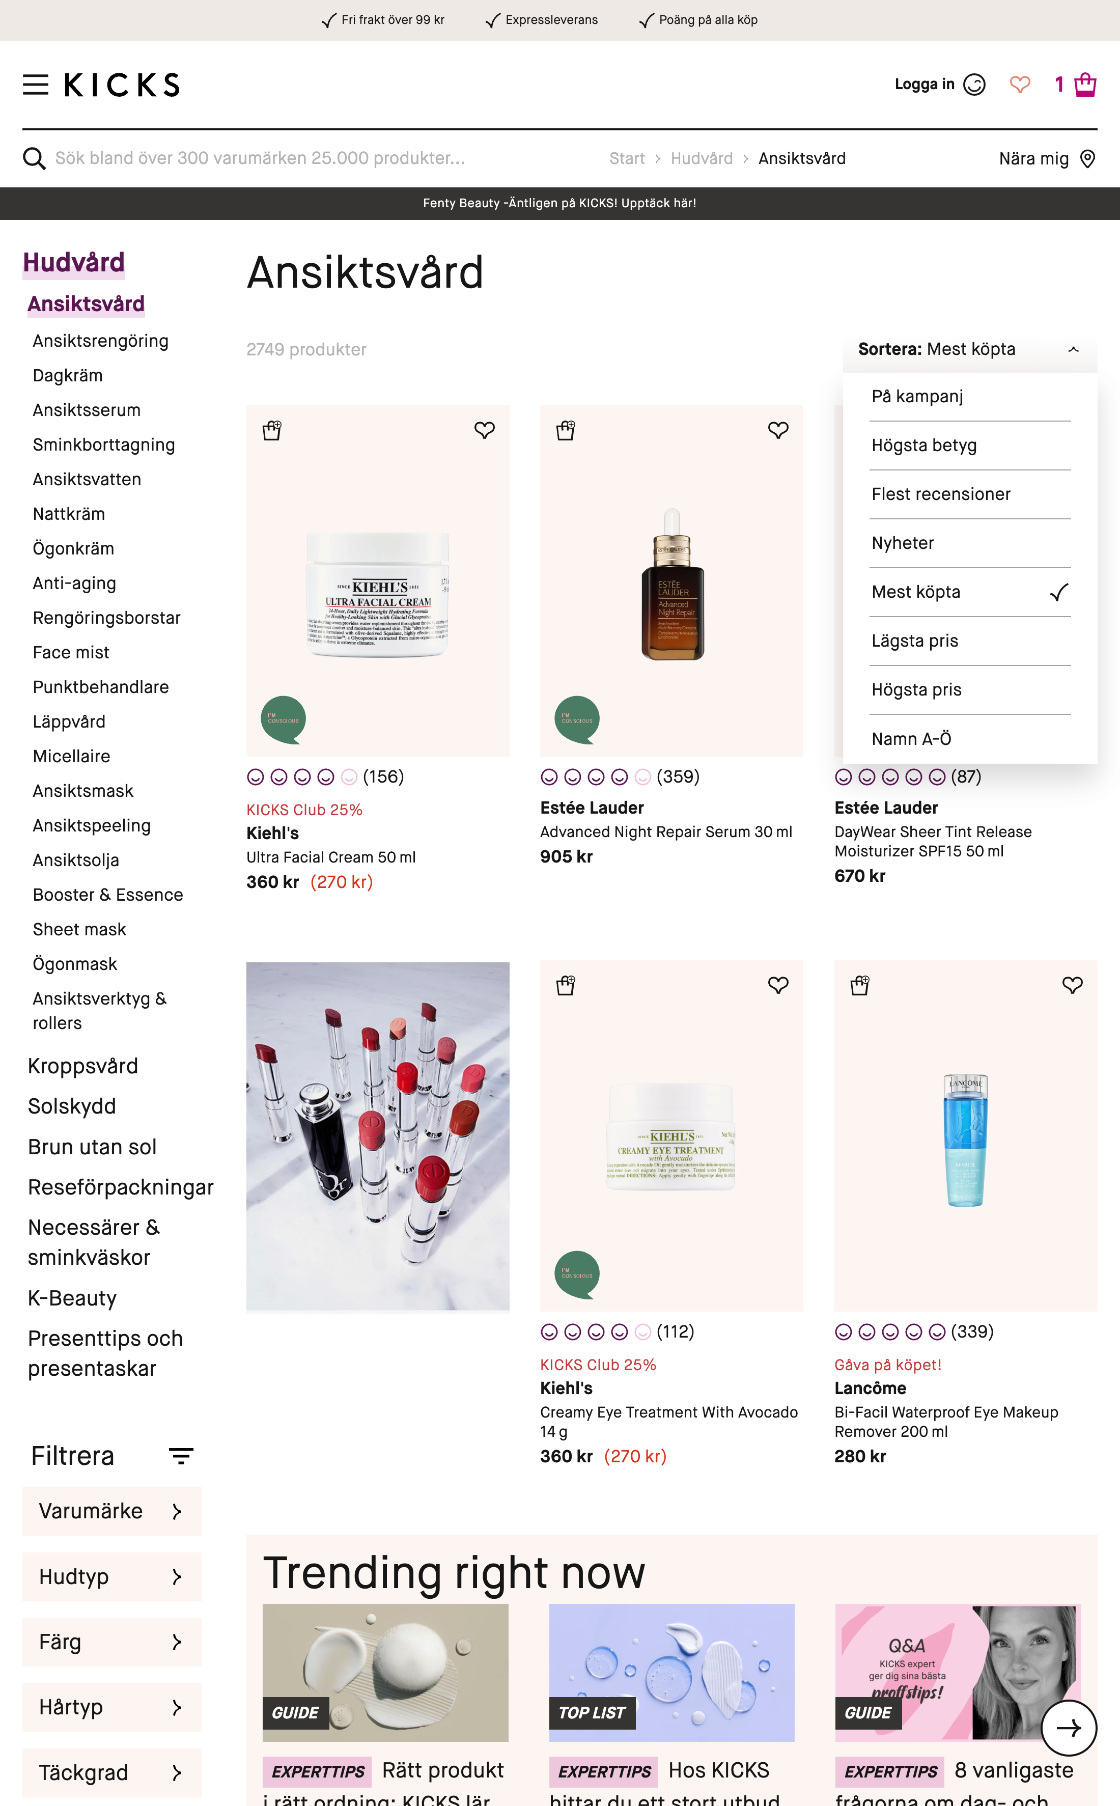Choose Högsta betyg in sort menu
The width and height of the screenshot is (1120, 1806).
coord(923,445)
